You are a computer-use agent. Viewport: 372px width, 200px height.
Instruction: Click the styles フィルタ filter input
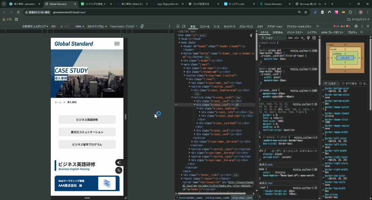tap(273, 38)
